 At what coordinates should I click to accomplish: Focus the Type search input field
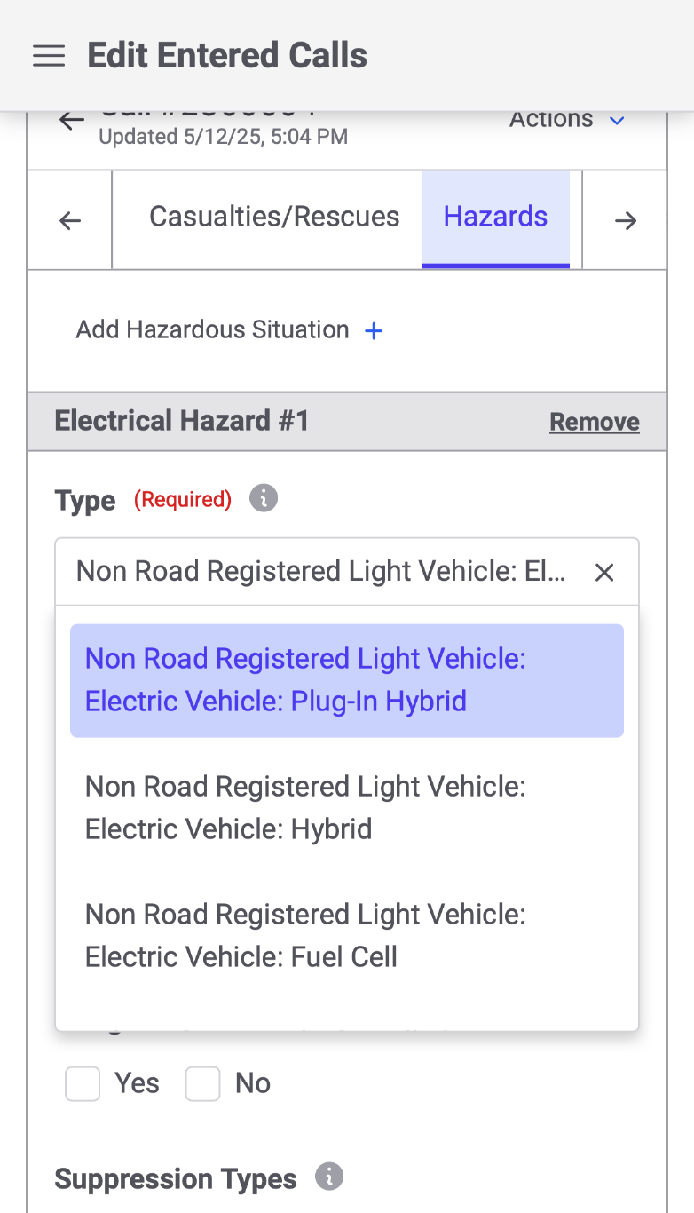click(321, 572)
